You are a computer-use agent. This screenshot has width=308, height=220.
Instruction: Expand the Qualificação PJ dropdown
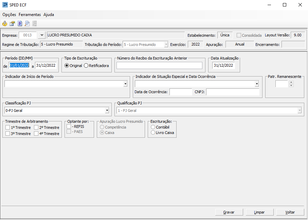click(x=300, y=111)
